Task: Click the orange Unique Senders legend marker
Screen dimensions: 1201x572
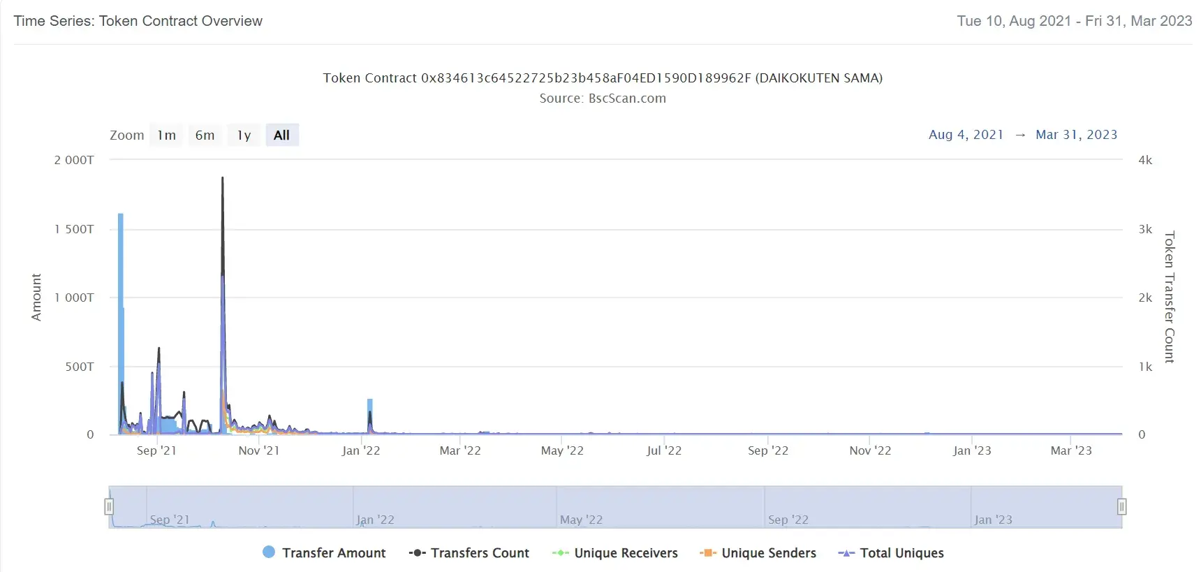Action: pyautogui.click(x=707, y=553)
